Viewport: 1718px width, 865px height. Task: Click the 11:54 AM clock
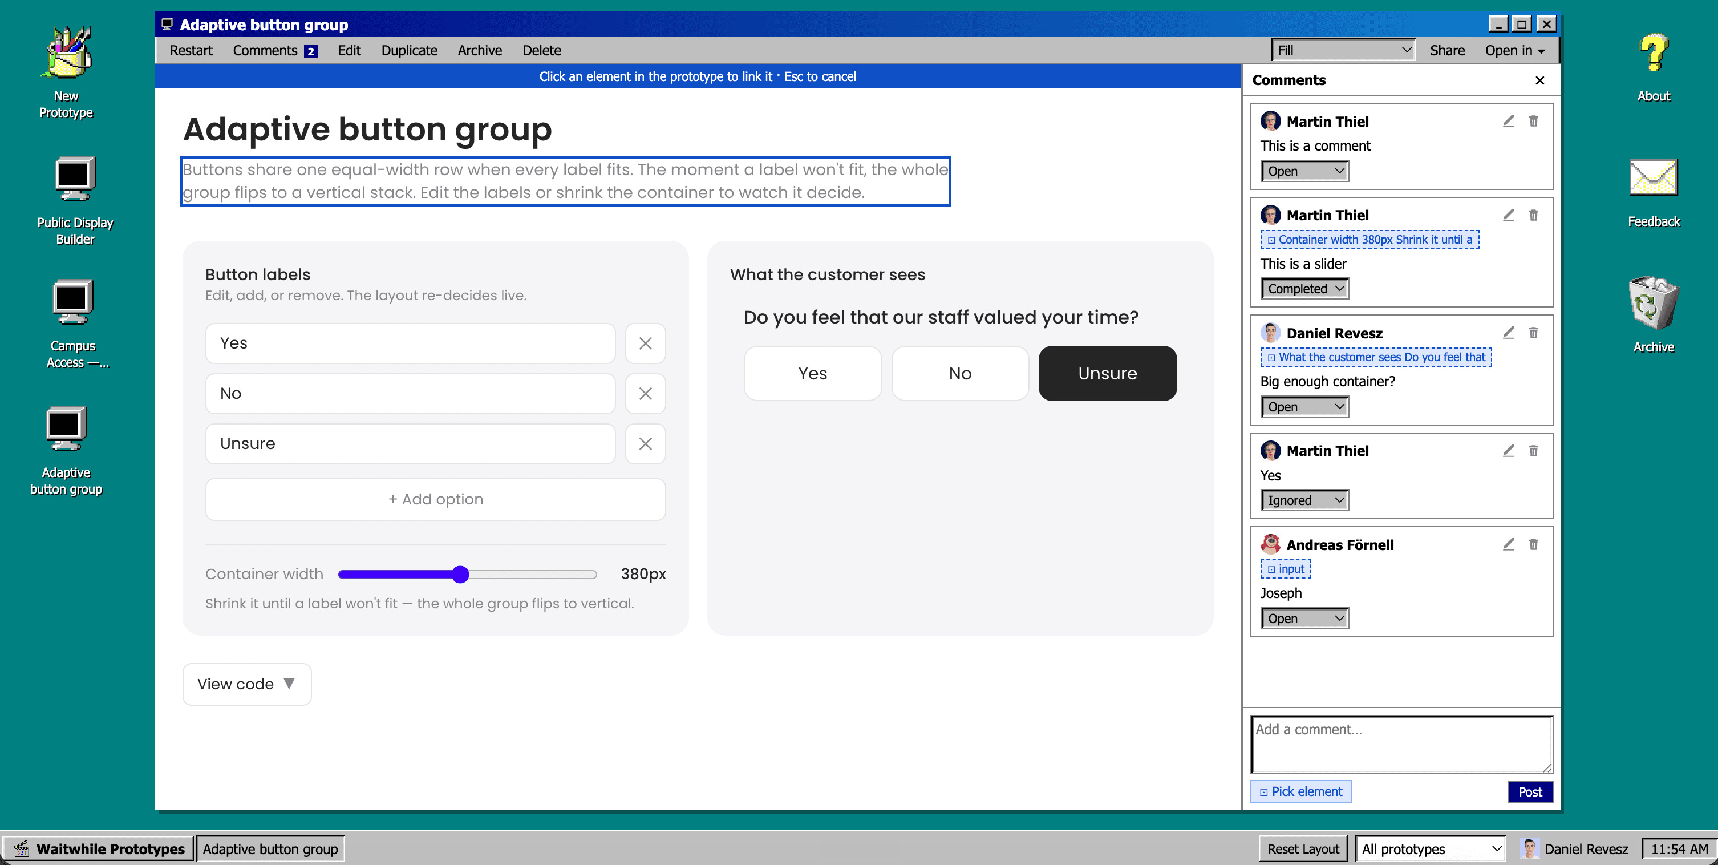pos(1679,848)
